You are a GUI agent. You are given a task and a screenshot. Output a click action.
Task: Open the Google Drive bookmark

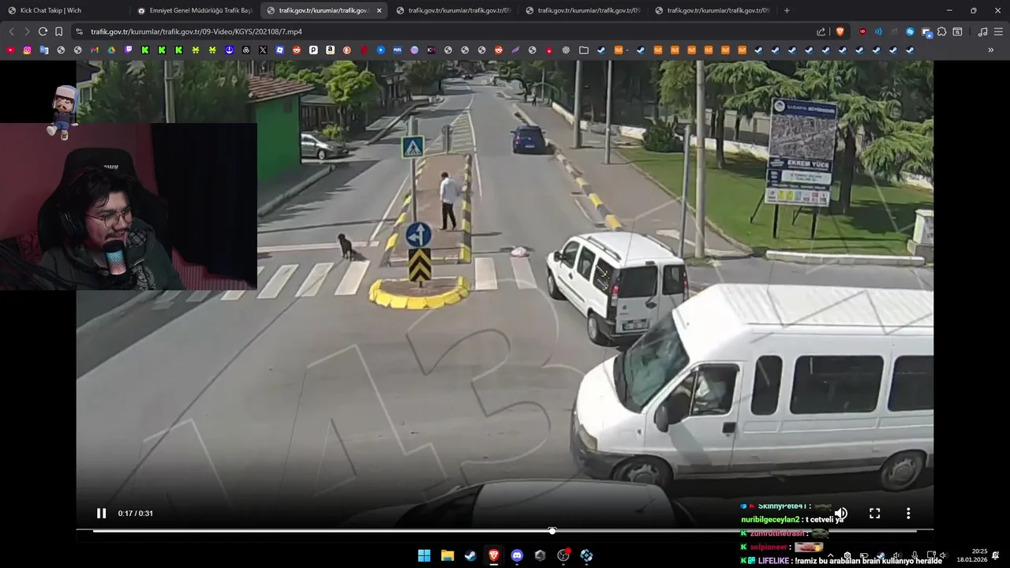pos(111,50)
